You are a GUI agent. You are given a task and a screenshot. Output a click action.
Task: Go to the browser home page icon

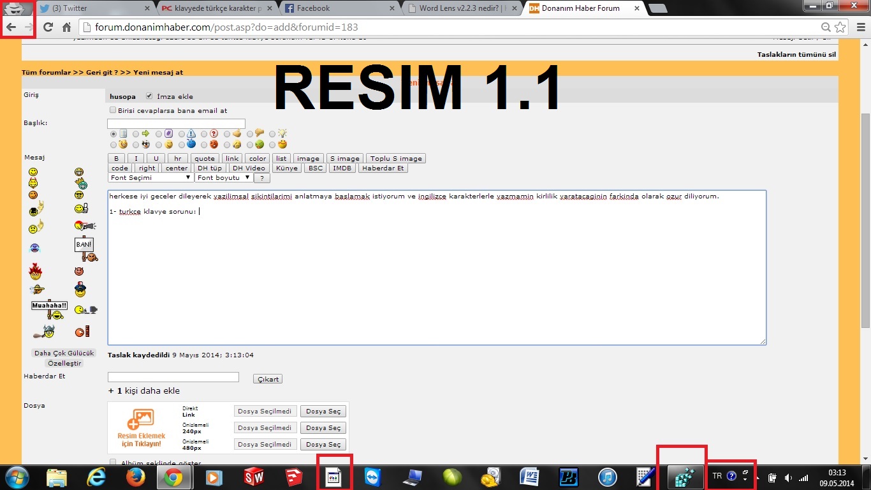click(66, 27)
